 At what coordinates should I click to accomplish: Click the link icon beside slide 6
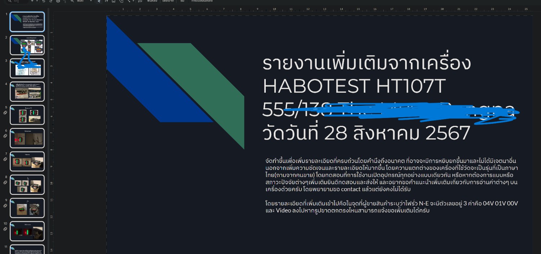(x=5, y=136)
